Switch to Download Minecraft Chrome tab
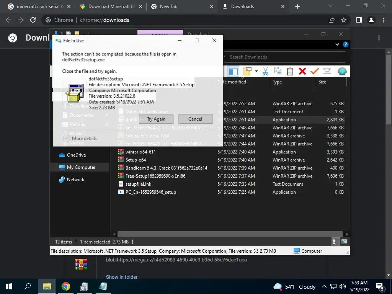392x294 pixels. coord(110,7)
